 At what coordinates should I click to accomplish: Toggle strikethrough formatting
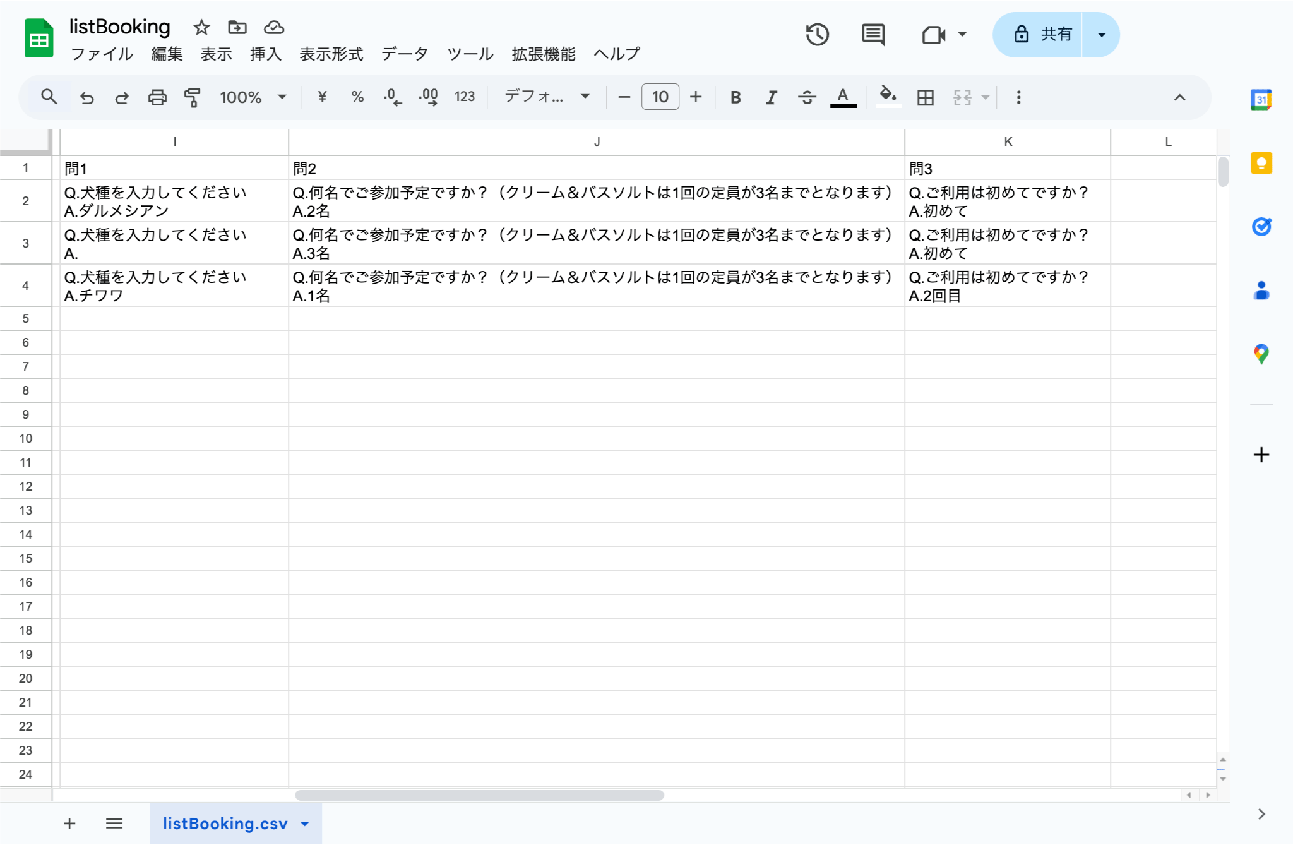806,97
